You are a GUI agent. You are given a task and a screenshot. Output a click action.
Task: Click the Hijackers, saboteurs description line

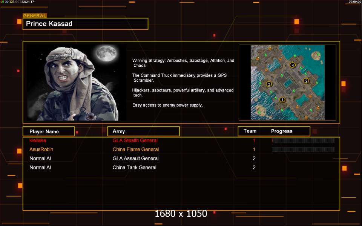point(183,93)
